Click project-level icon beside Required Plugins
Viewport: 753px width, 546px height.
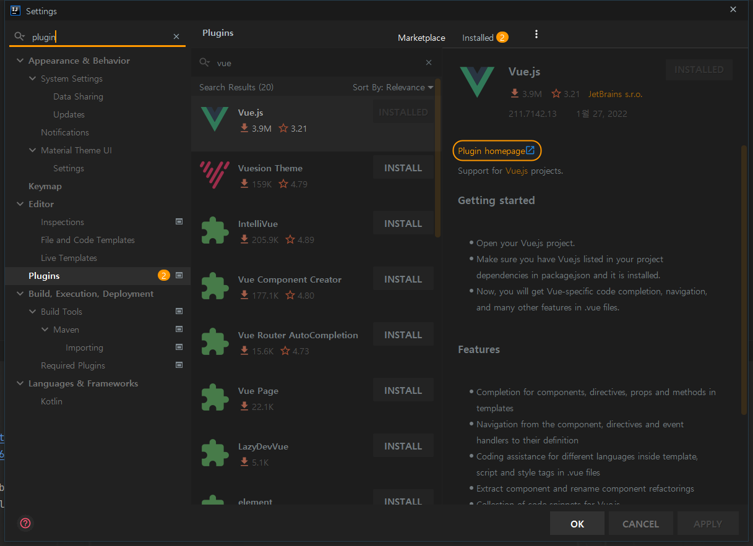[x=179, y=365]
